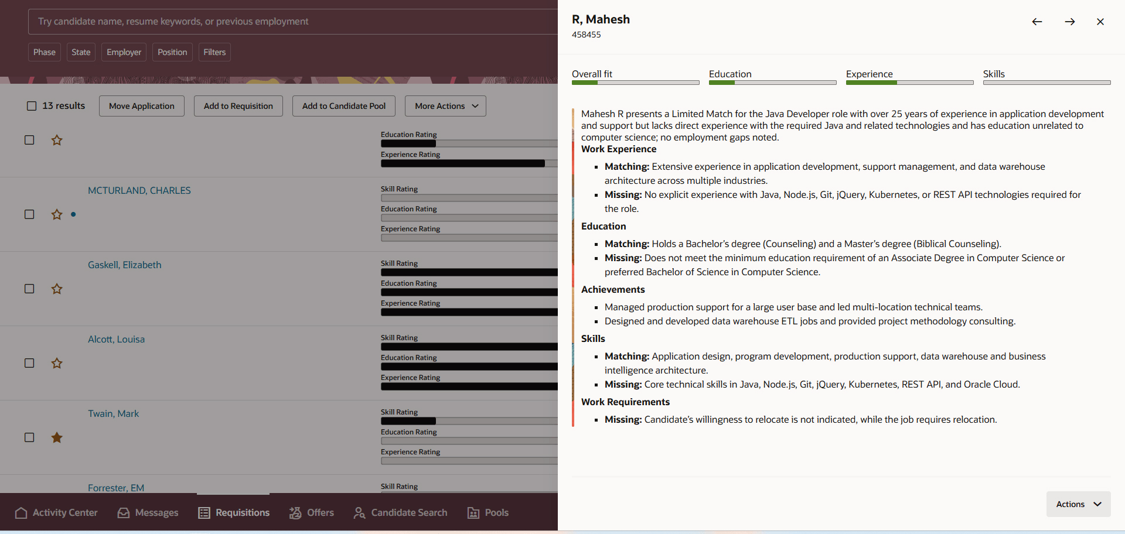Open the Position filter
The height and width of the screenshot is (534, 1125).
point(172,52)
